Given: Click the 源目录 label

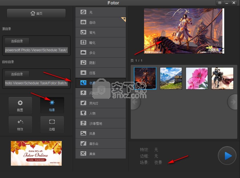Looking at the screenshot, I should 6,29.
